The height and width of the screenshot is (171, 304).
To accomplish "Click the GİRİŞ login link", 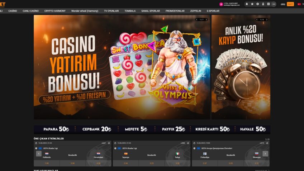I will click(x=282, y=4).
